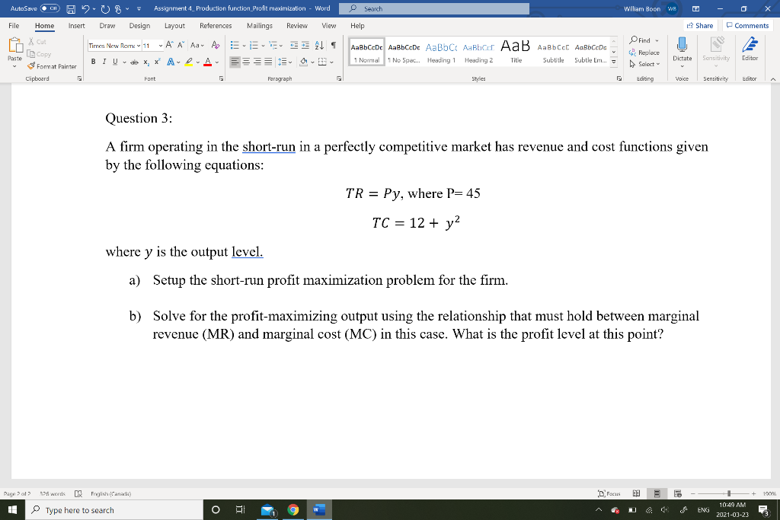The image size is (780, 520).
Task: Increase font size with grow font icon
Action: pyautogui.click(x=170, y=45)
